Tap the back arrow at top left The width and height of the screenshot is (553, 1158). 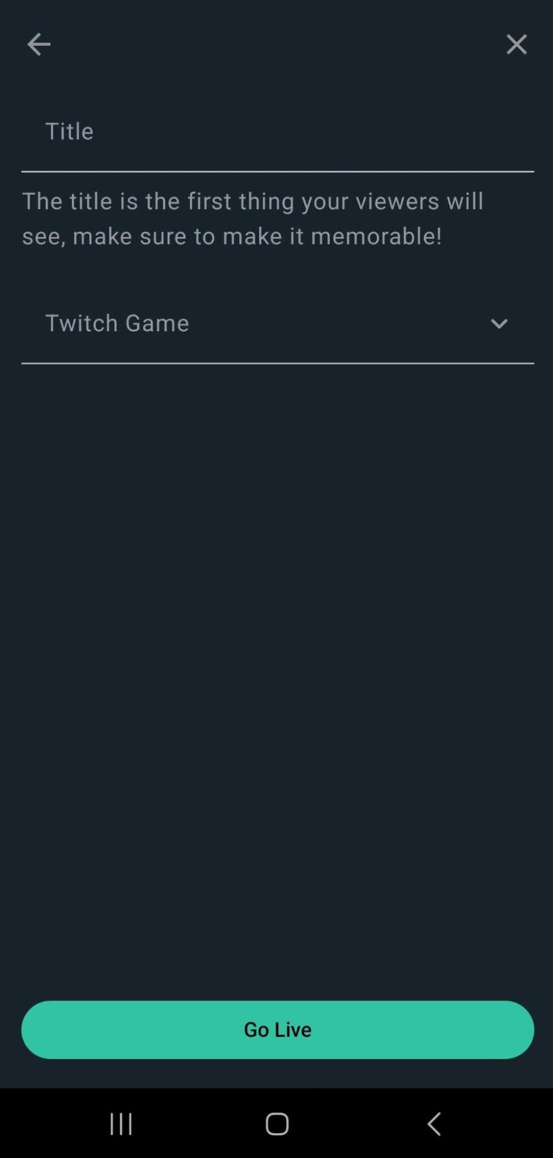point(38,44)
